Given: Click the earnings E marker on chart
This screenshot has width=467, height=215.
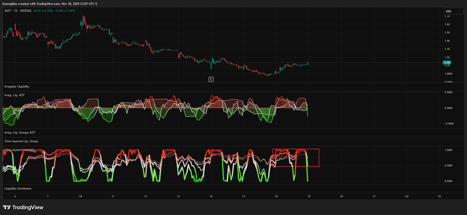Looking at the screenshot, I should [211, 79].
